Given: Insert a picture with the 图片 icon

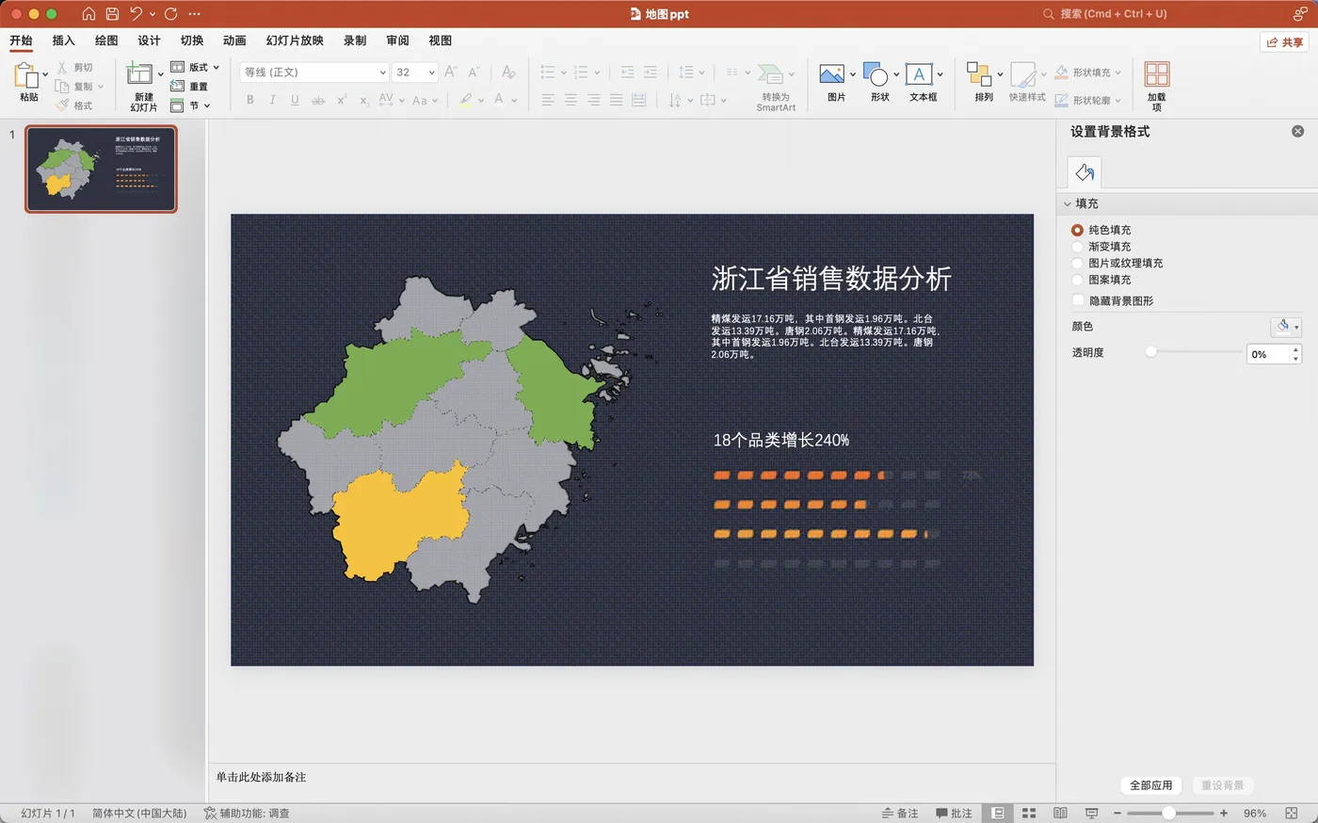Looking at the screenshot, I should [831, 74].
